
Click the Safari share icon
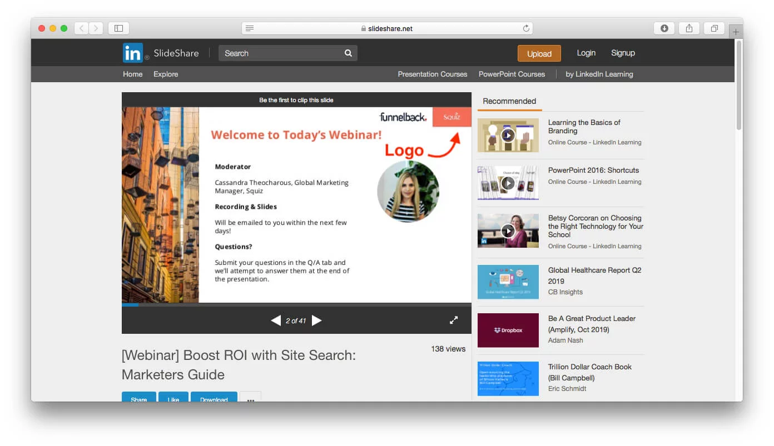point(689,28)
